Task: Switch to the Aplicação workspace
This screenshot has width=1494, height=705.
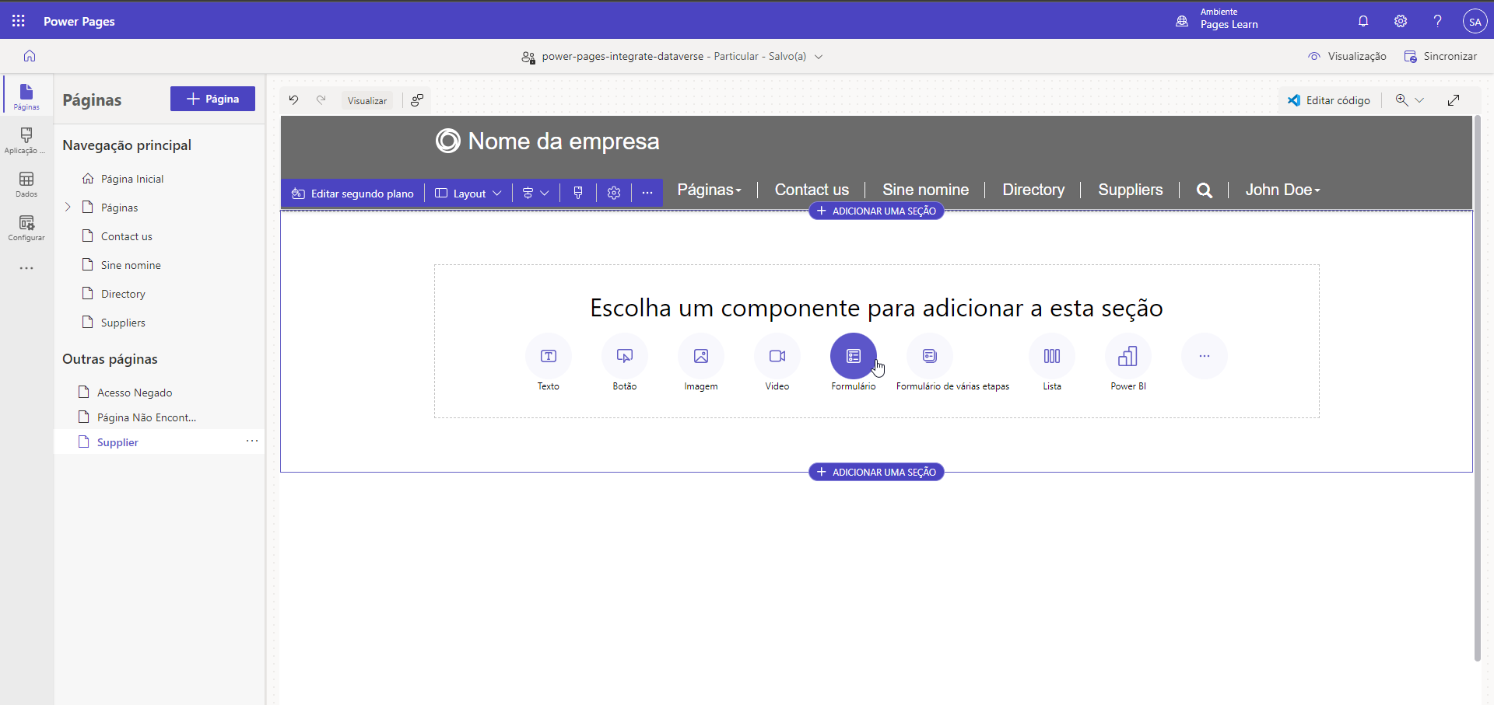Action: tap(26, 140)
